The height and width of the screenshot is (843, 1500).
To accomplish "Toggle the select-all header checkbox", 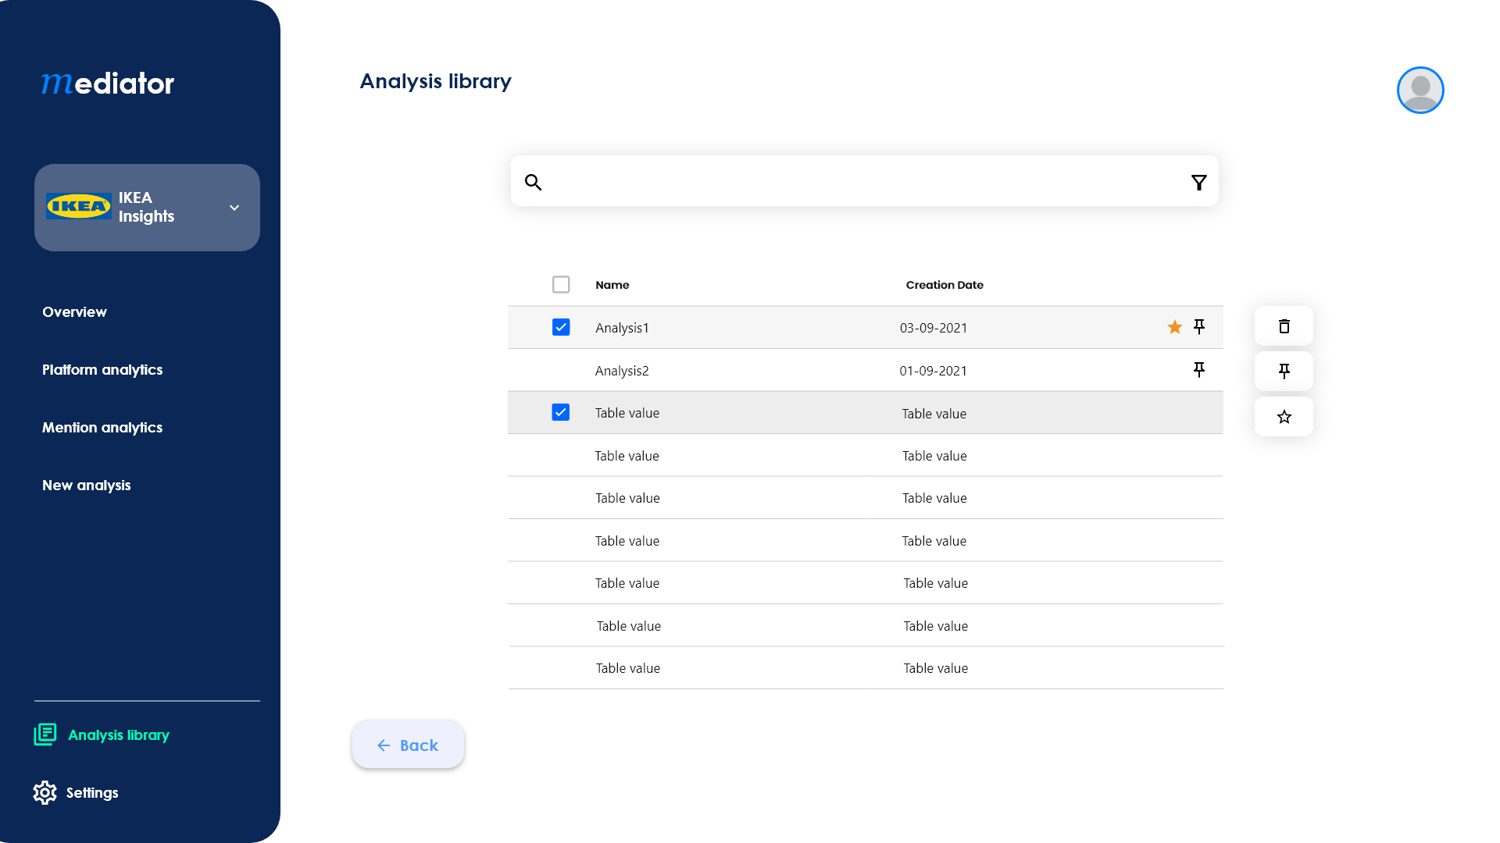I will (x=561, y=284).
